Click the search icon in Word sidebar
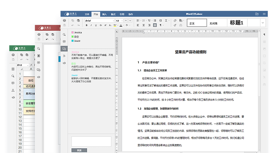The width and height of the screenshot is (270, 153). coord(64,34)
